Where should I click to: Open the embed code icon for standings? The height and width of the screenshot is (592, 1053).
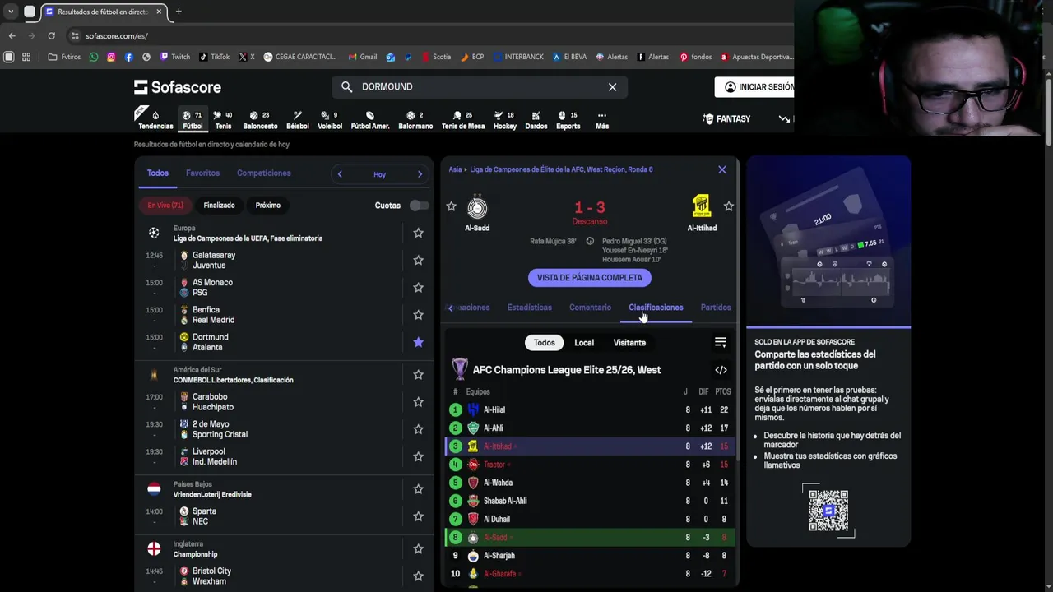(x=721, y=370)
